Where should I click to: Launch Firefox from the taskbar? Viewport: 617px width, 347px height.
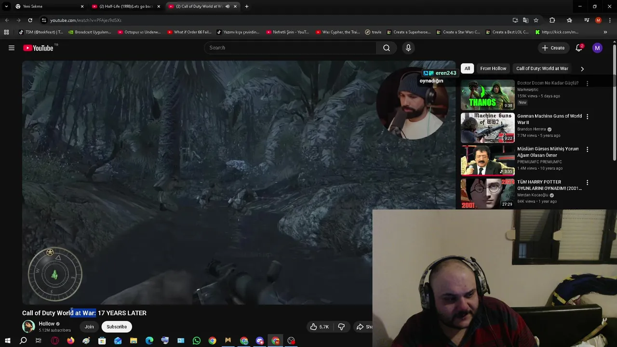click(x=70, y=341)
